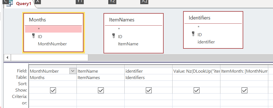Click the ItemMonth Field cell

pos(244,71)
